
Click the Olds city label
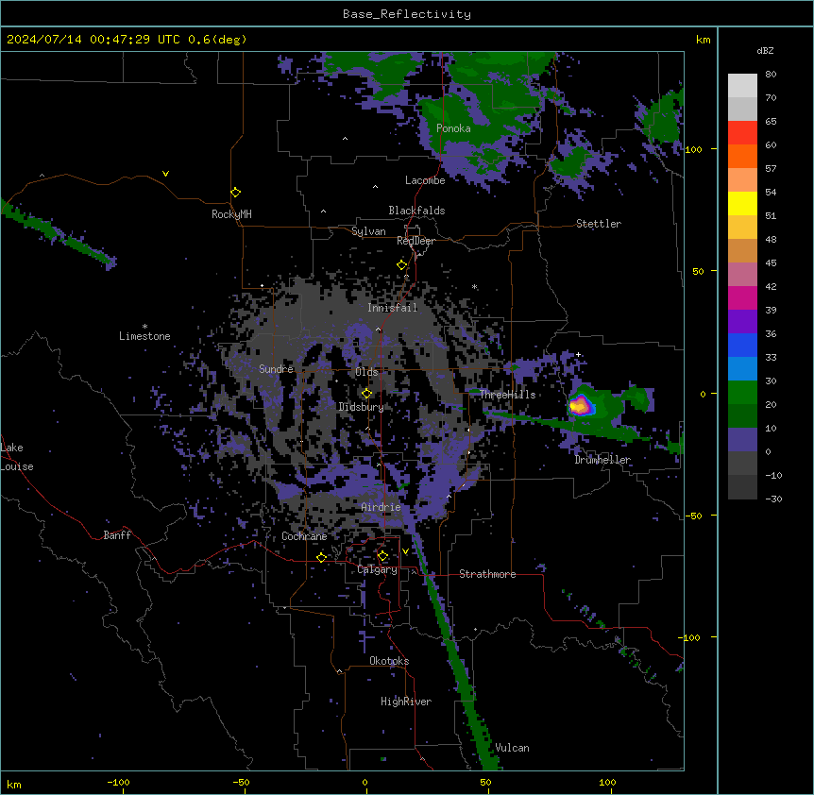(x=366, y=372)
